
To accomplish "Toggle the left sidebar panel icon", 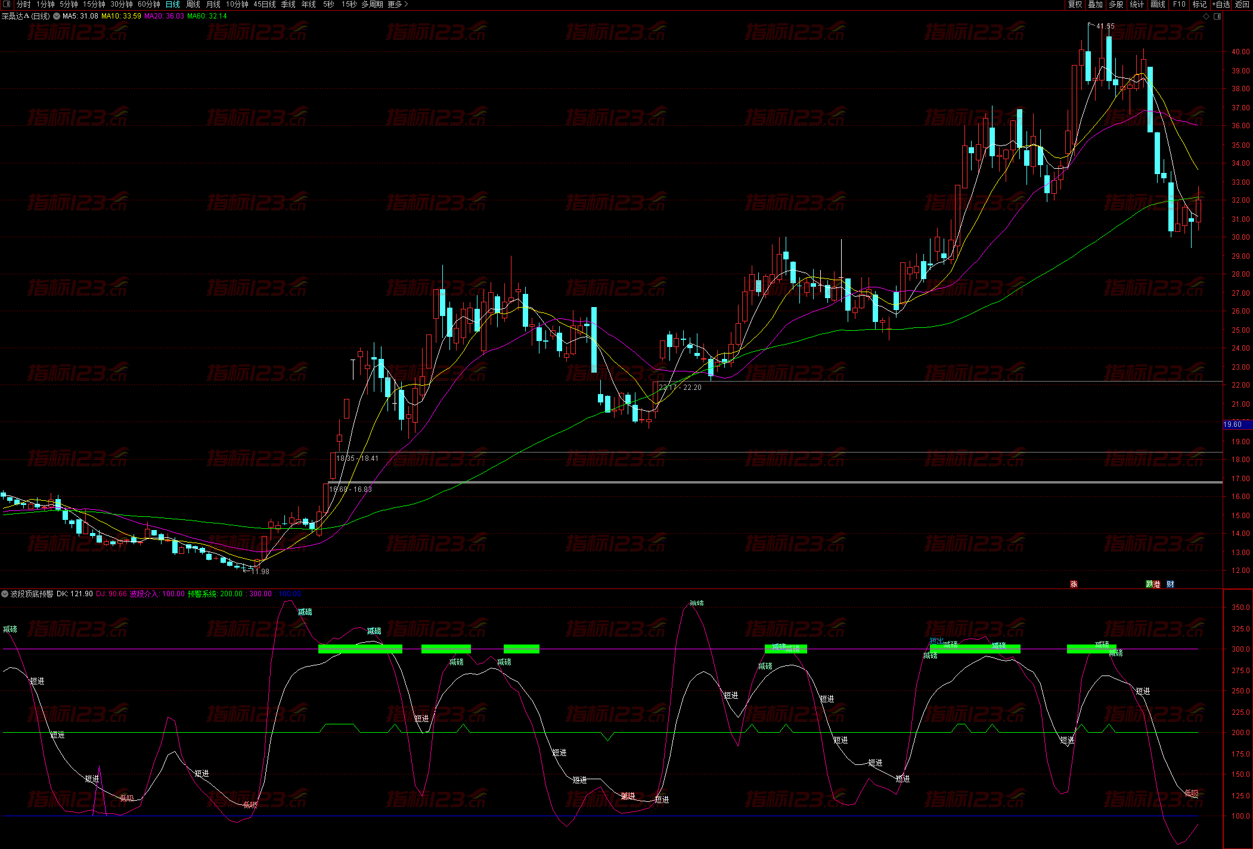I will pyautogui.click(x=7, y=4).
